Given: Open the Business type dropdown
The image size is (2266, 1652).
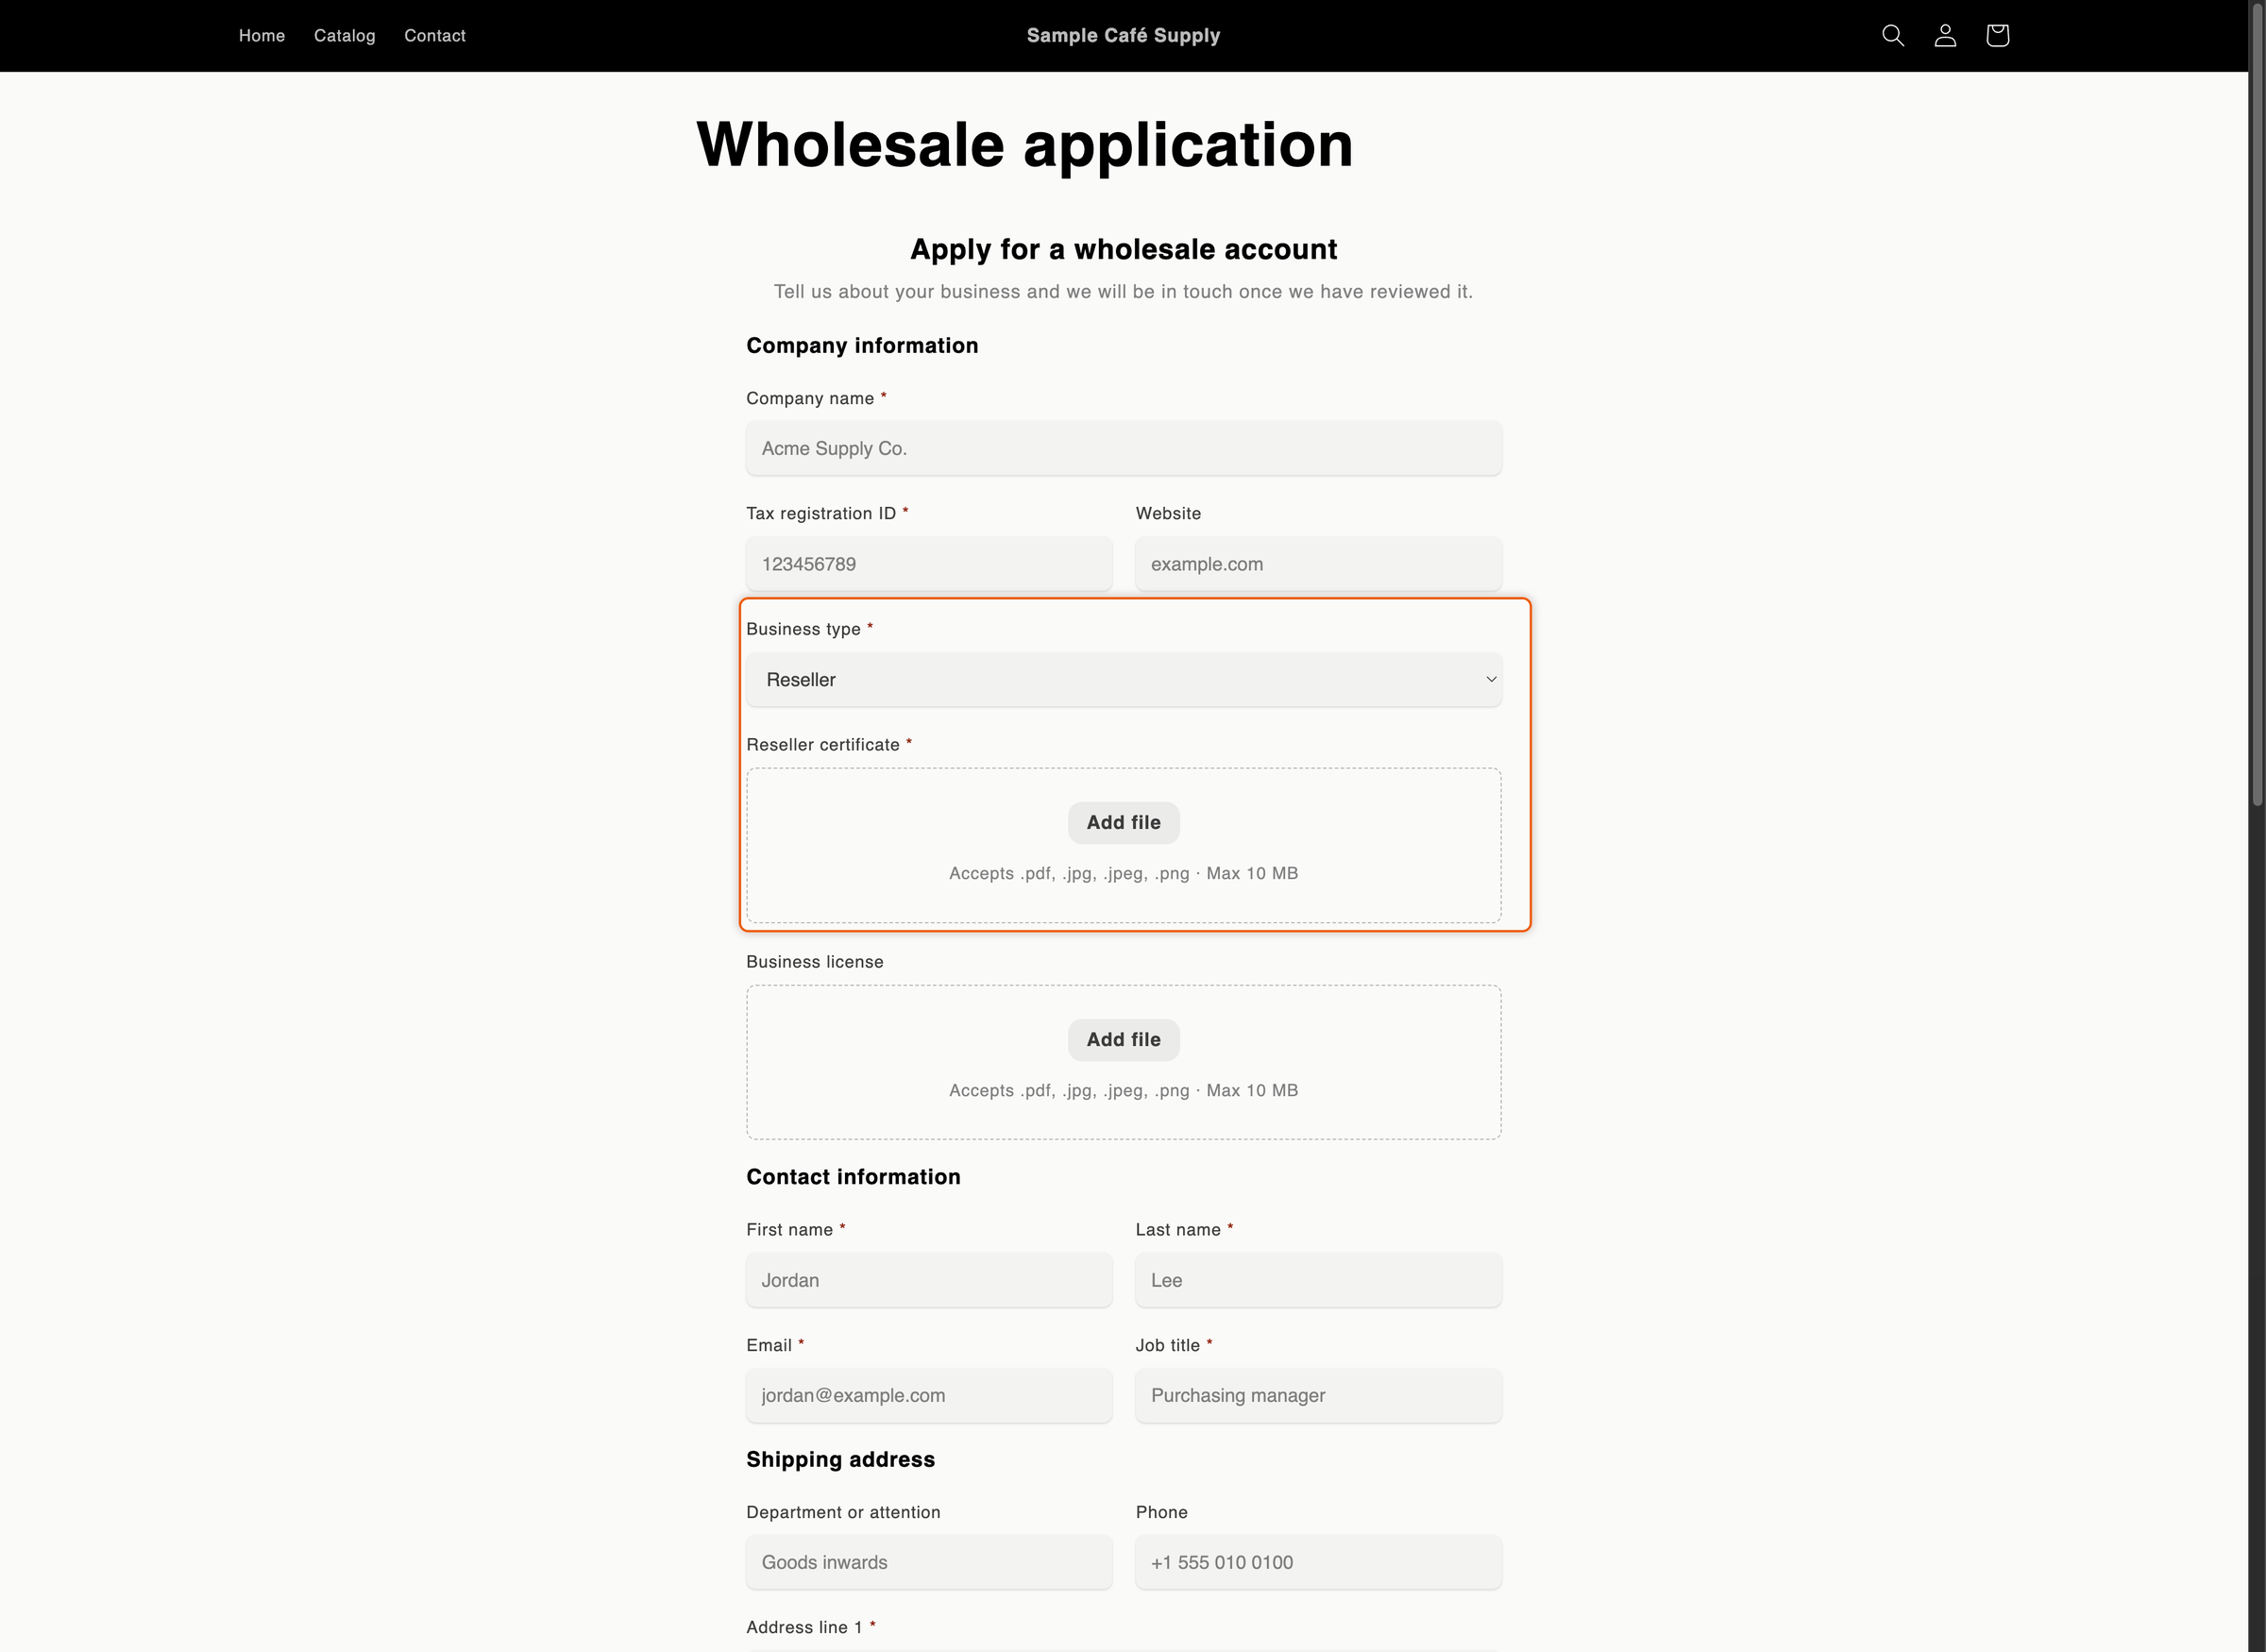Looking at the screenshot, I should click(1123, 680).
